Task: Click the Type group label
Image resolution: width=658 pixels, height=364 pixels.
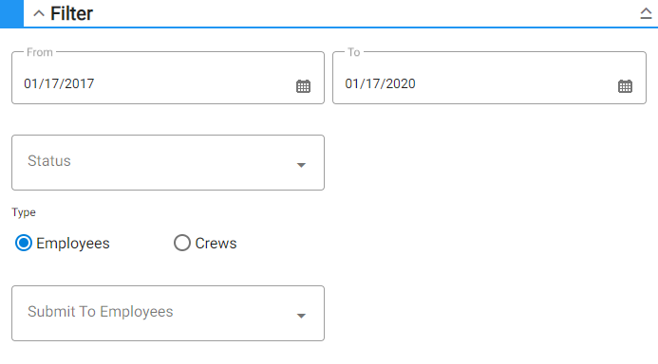Action: point(24,212)
